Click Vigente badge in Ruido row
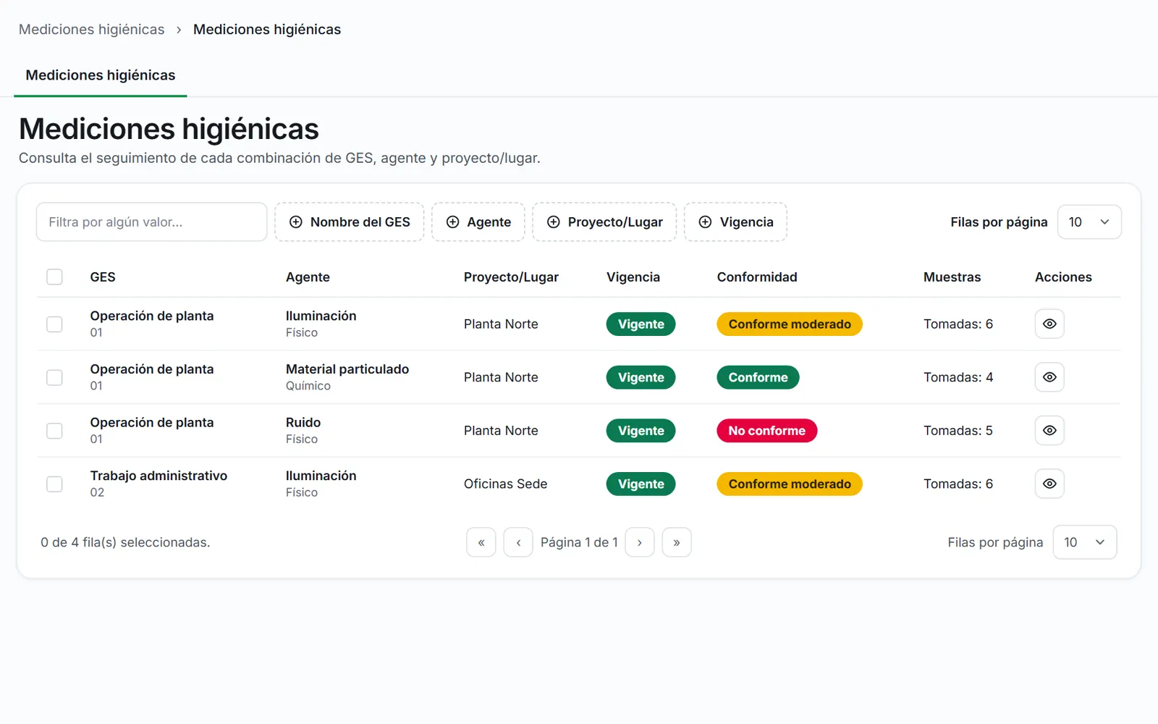 [641, 431]
